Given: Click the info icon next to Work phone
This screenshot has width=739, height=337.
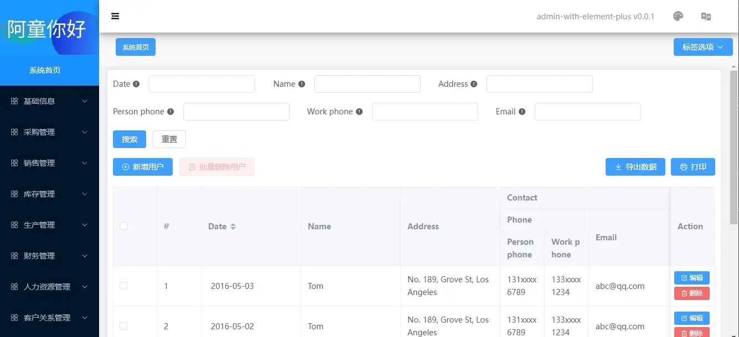Looking at the screenshot, I should point(359,112).
